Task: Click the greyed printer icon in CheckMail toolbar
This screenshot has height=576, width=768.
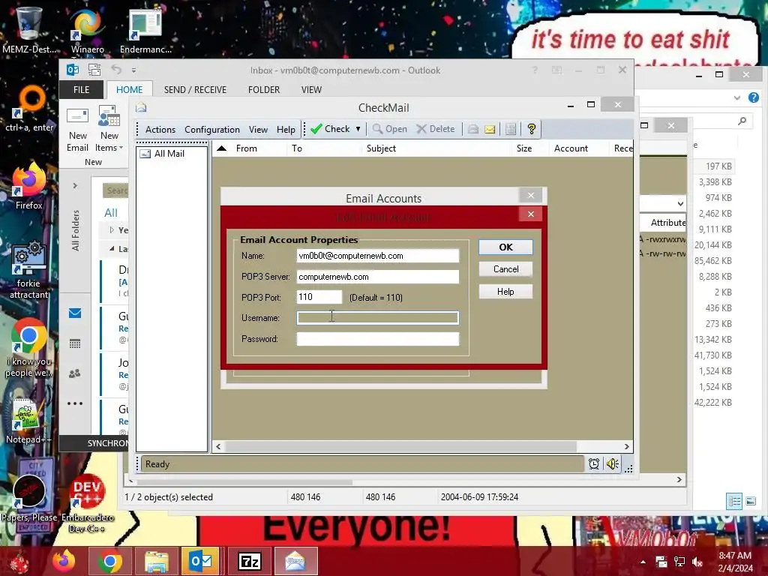Action: pos(472,129)
